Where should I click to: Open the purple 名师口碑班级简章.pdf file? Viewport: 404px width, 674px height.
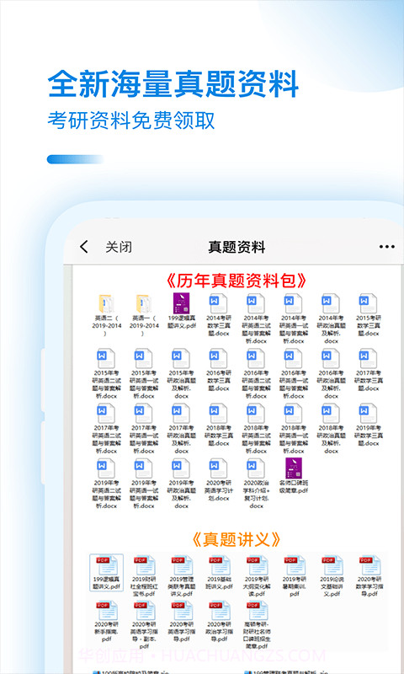[294, 476]
